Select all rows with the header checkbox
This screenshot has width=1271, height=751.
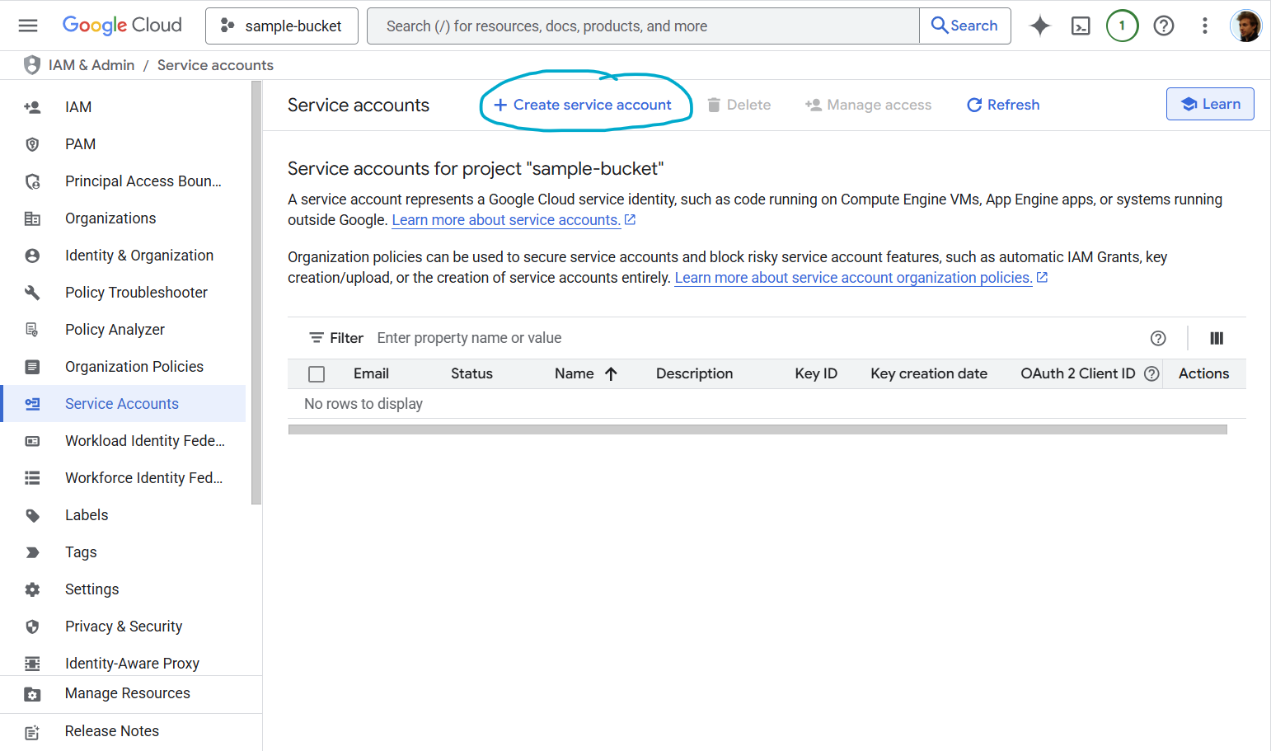coord(317,373)
